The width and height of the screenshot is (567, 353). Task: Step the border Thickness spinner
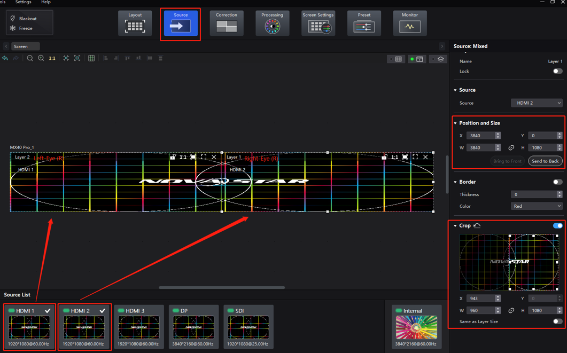pyautogui.click(x=560, y=194)
